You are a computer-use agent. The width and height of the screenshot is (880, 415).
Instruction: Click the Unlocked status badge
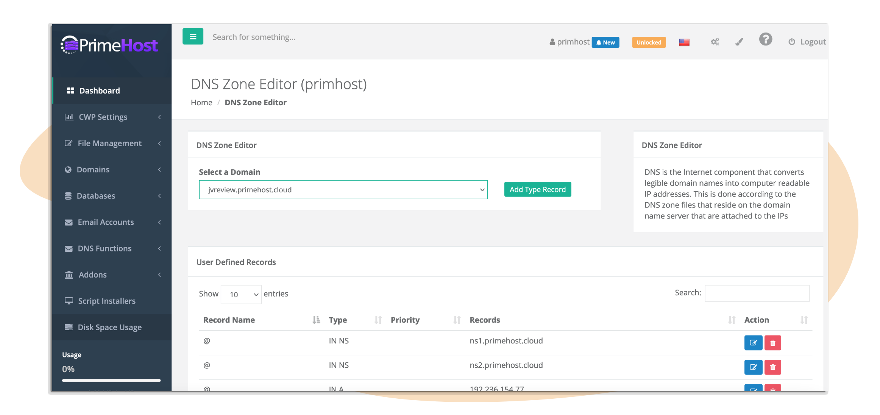click(648, 42)
